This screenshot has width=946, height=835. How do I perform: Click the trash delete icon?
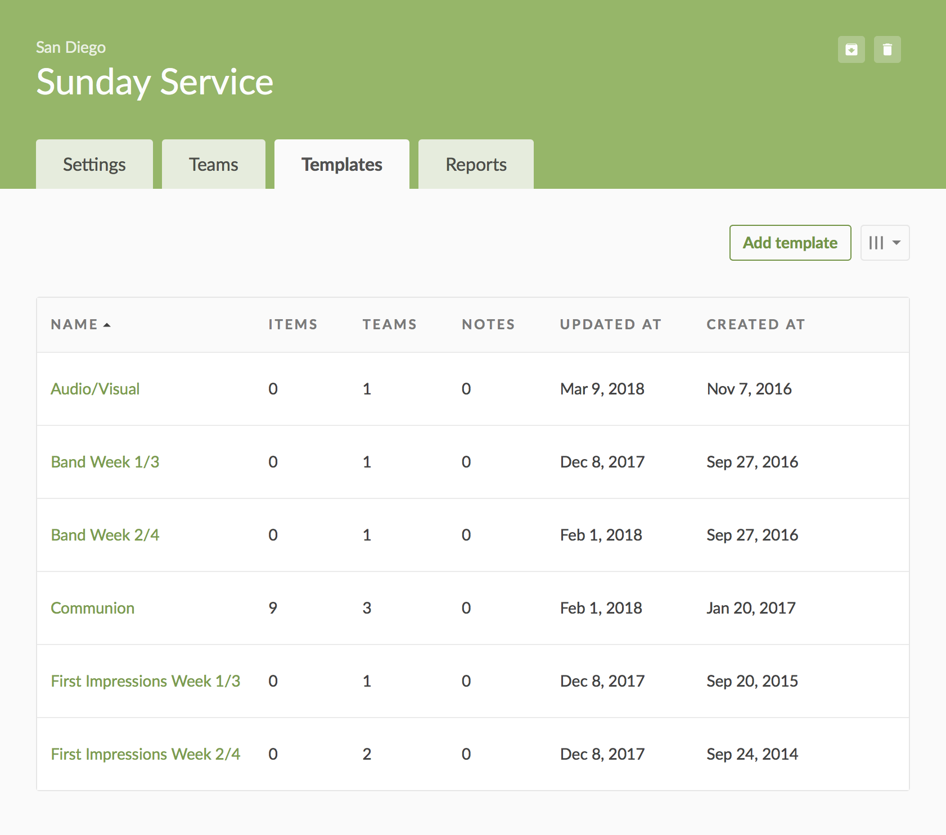[887, 49]
